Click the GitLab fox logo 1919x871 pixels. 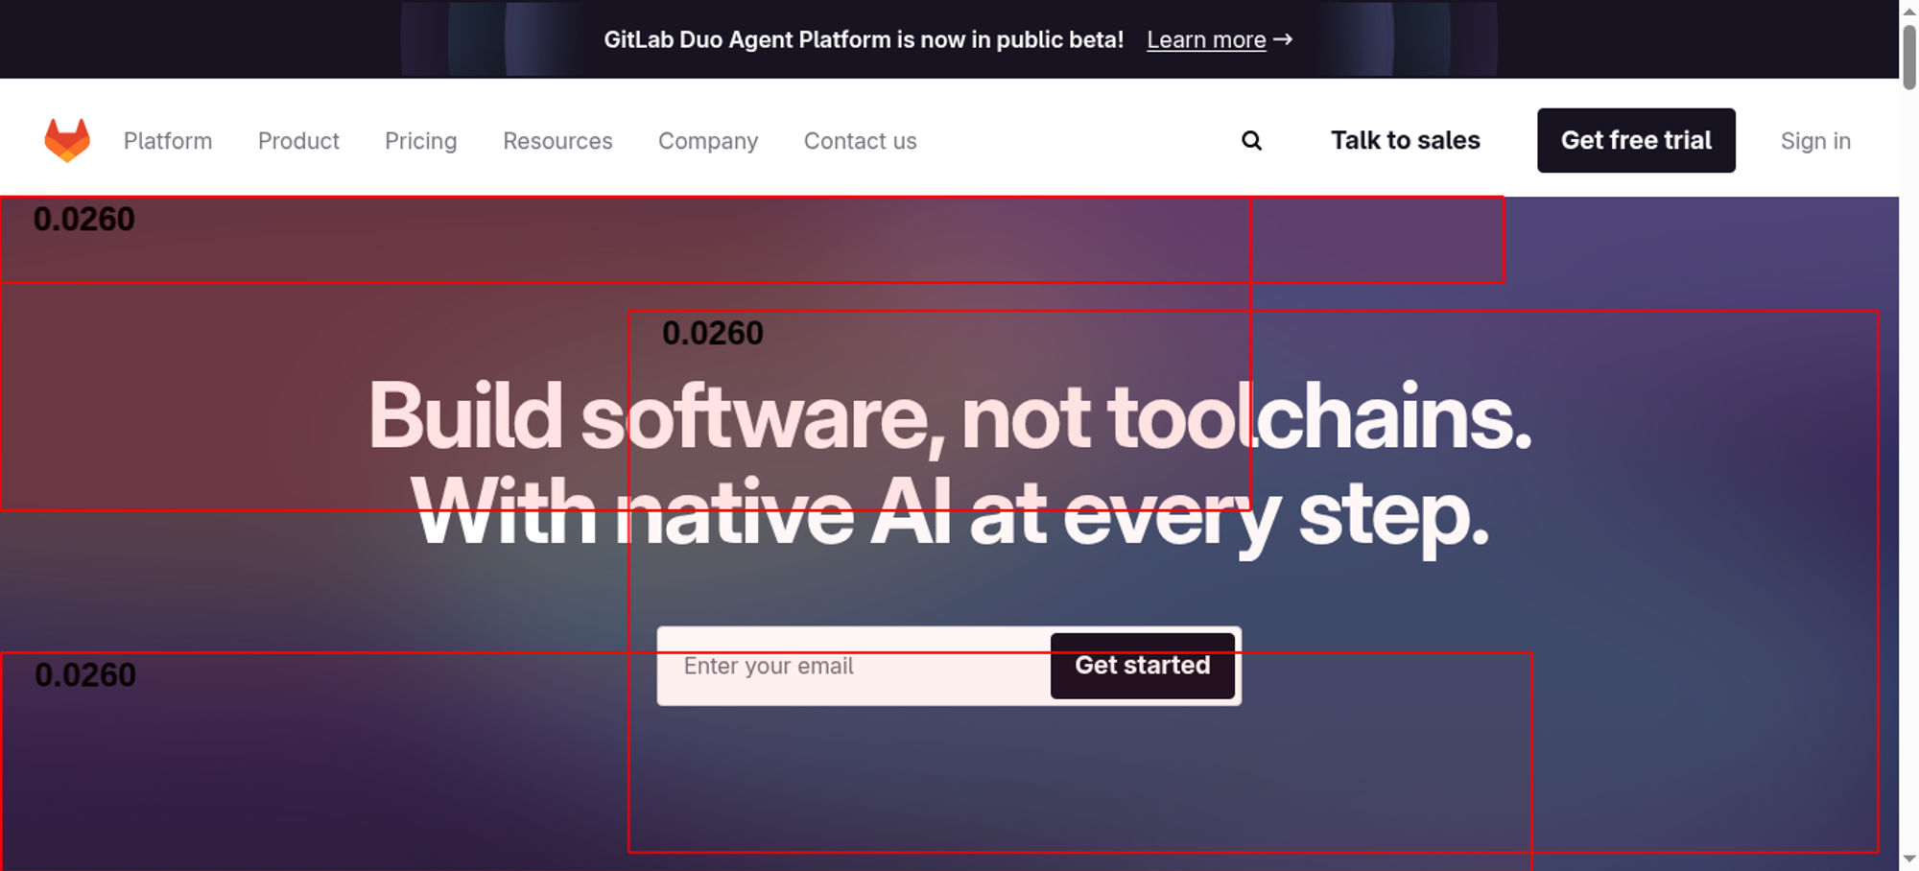[x=67, y=140]
